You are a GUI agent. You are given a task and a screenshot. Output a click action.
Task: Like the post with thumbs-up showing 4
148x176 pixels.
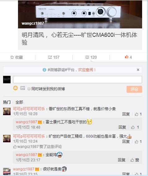(127, 57)
